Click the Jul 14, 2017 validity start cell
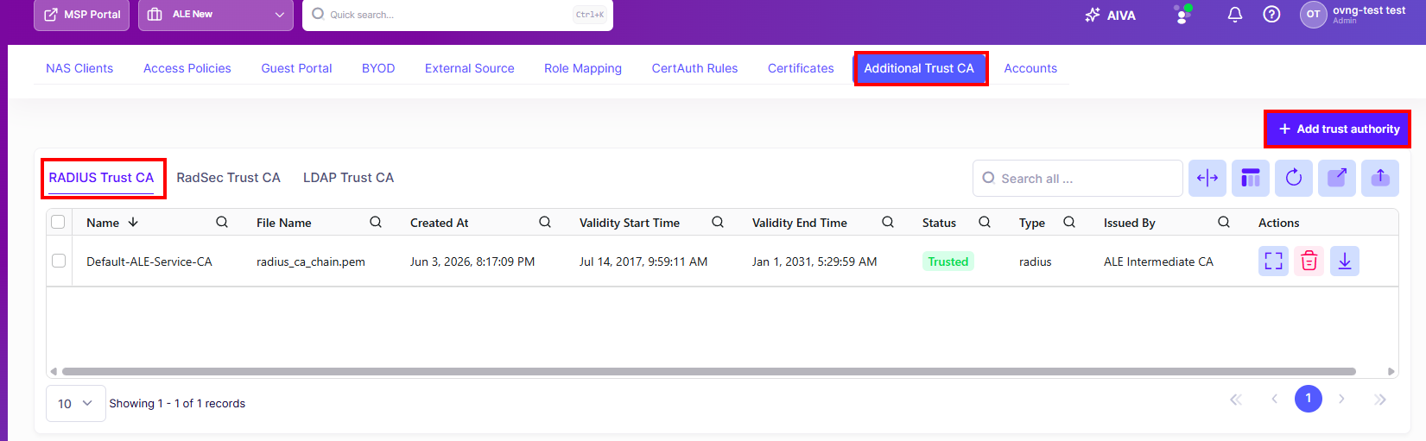 (x=643, y=261)
